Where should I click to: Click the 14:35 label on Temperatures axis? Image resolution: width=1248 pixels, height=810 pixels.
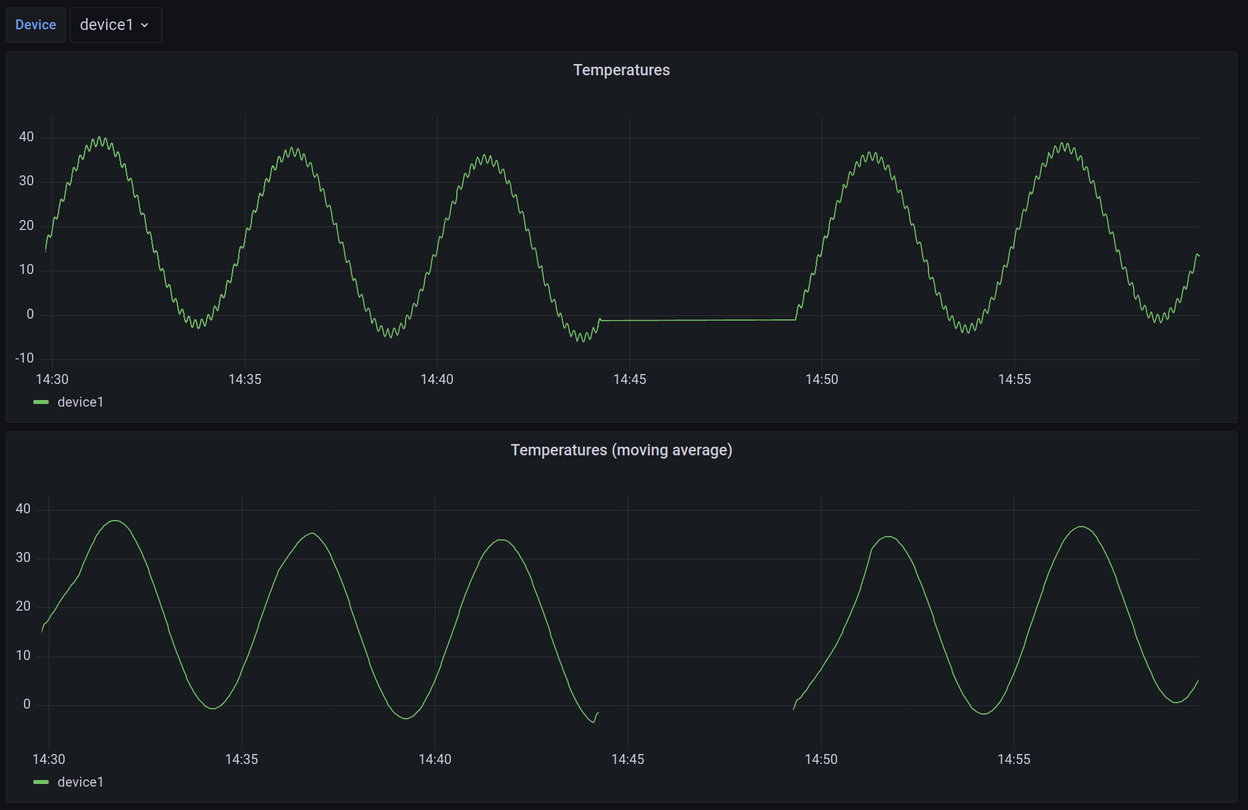point(245,379)
